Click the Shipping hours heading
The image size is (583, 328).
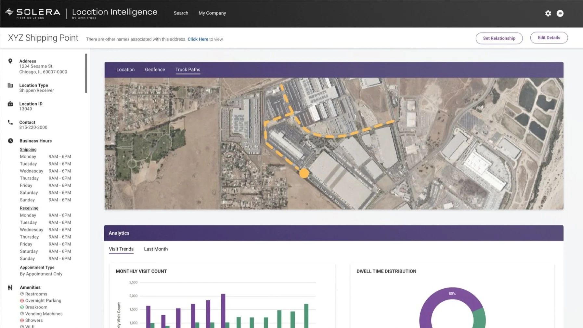pyautogui.click(x=28, y=150)
